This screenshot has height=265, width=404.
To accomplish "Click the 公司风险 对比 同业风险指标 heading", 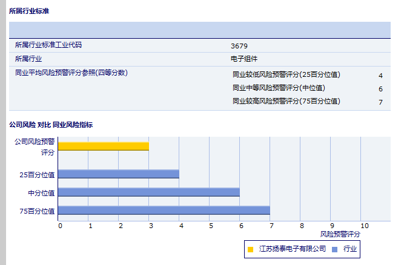I will [51, 125].
